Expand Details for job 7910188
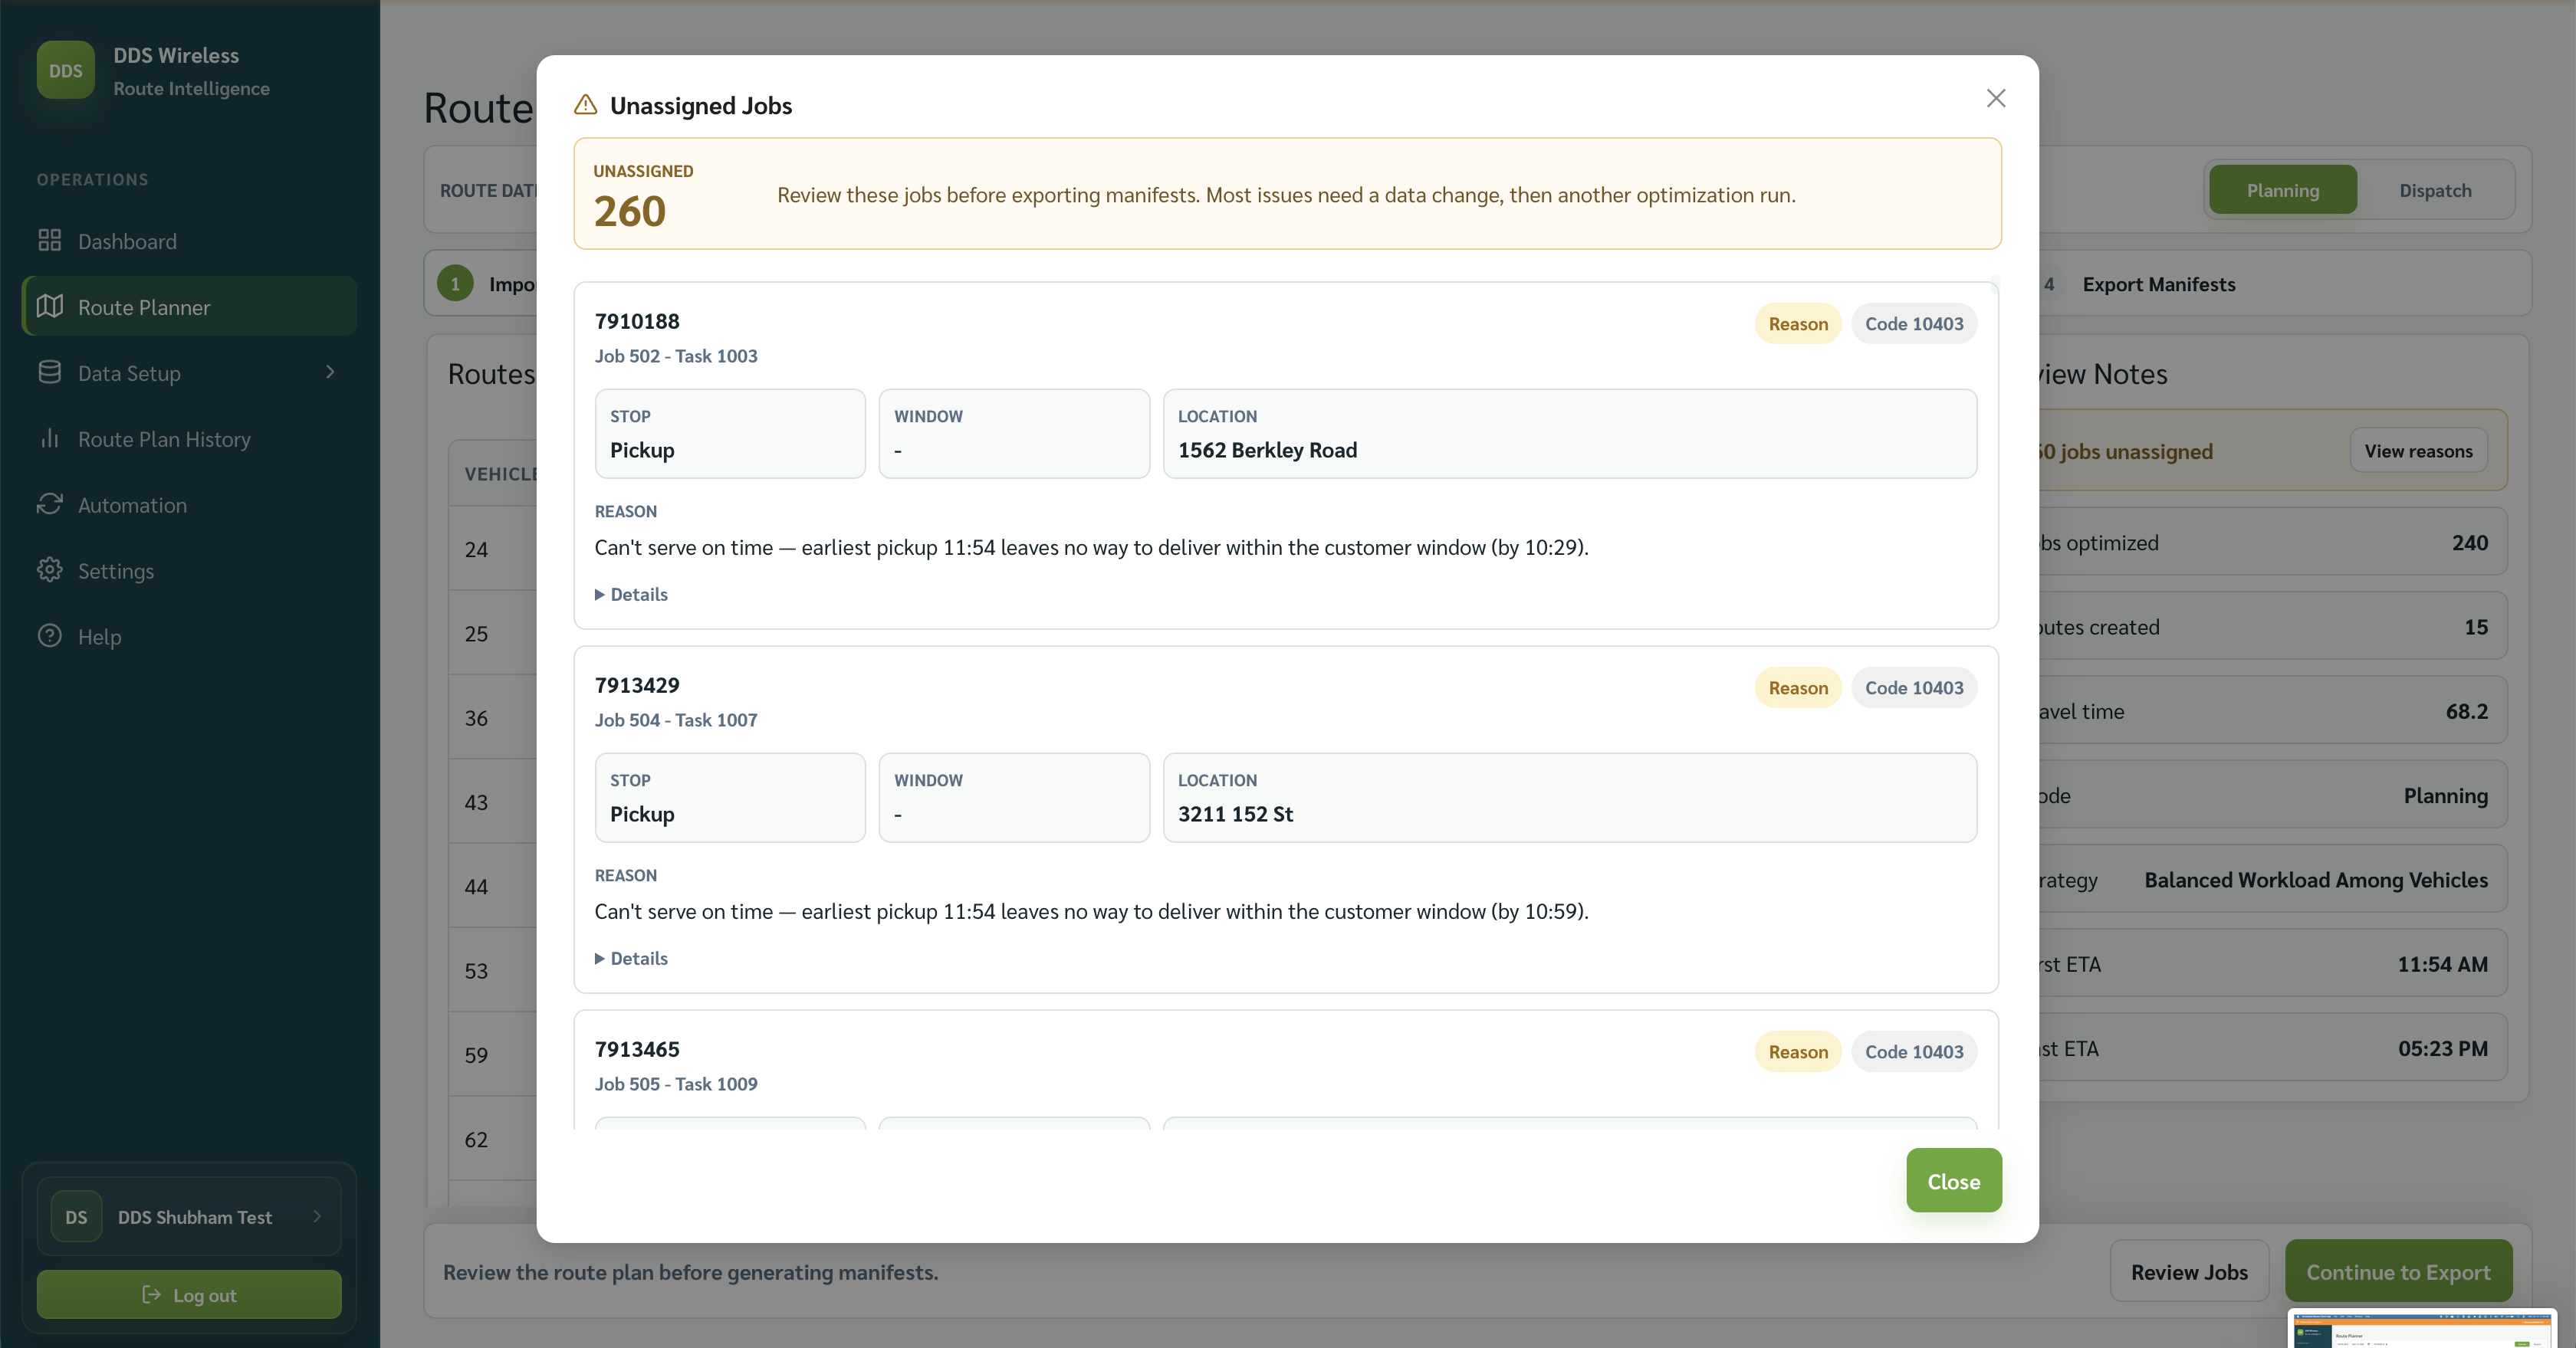The height and width of the screenshot is (1348, 2576). click(x=632, y=595)
